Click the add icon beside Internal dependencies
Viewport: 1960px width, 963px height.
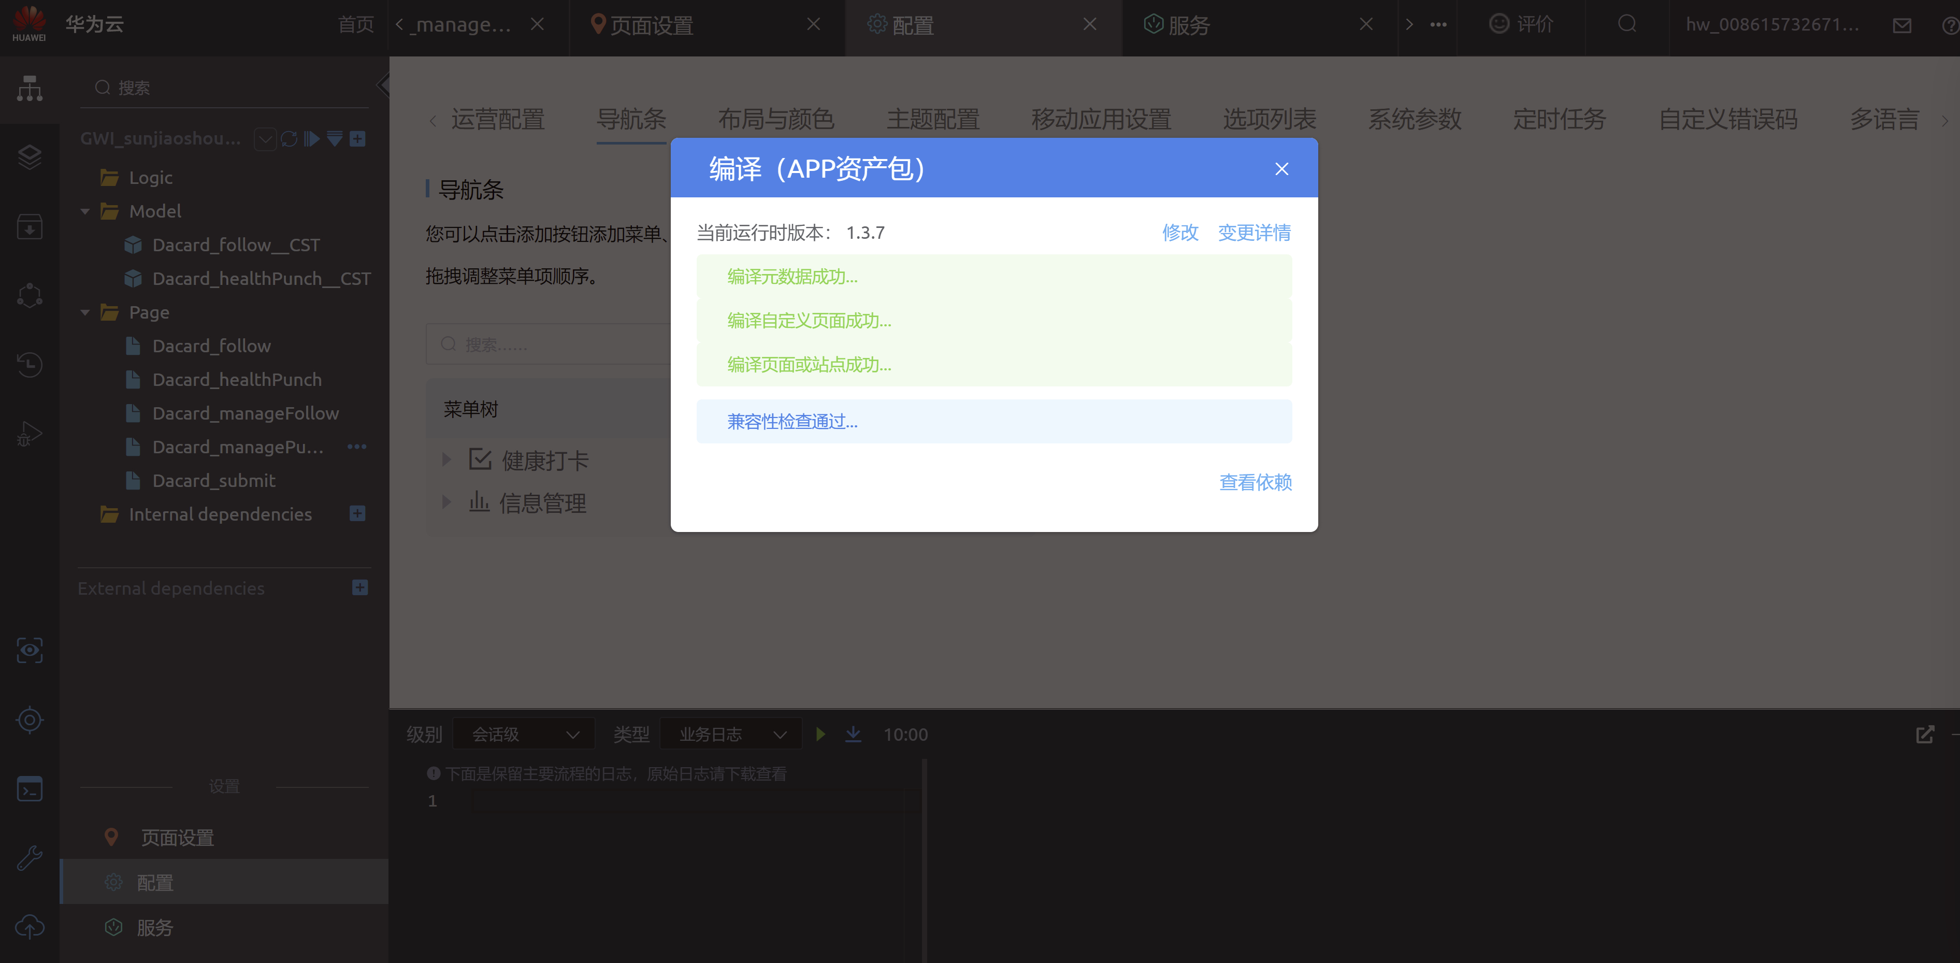[357, 514]
